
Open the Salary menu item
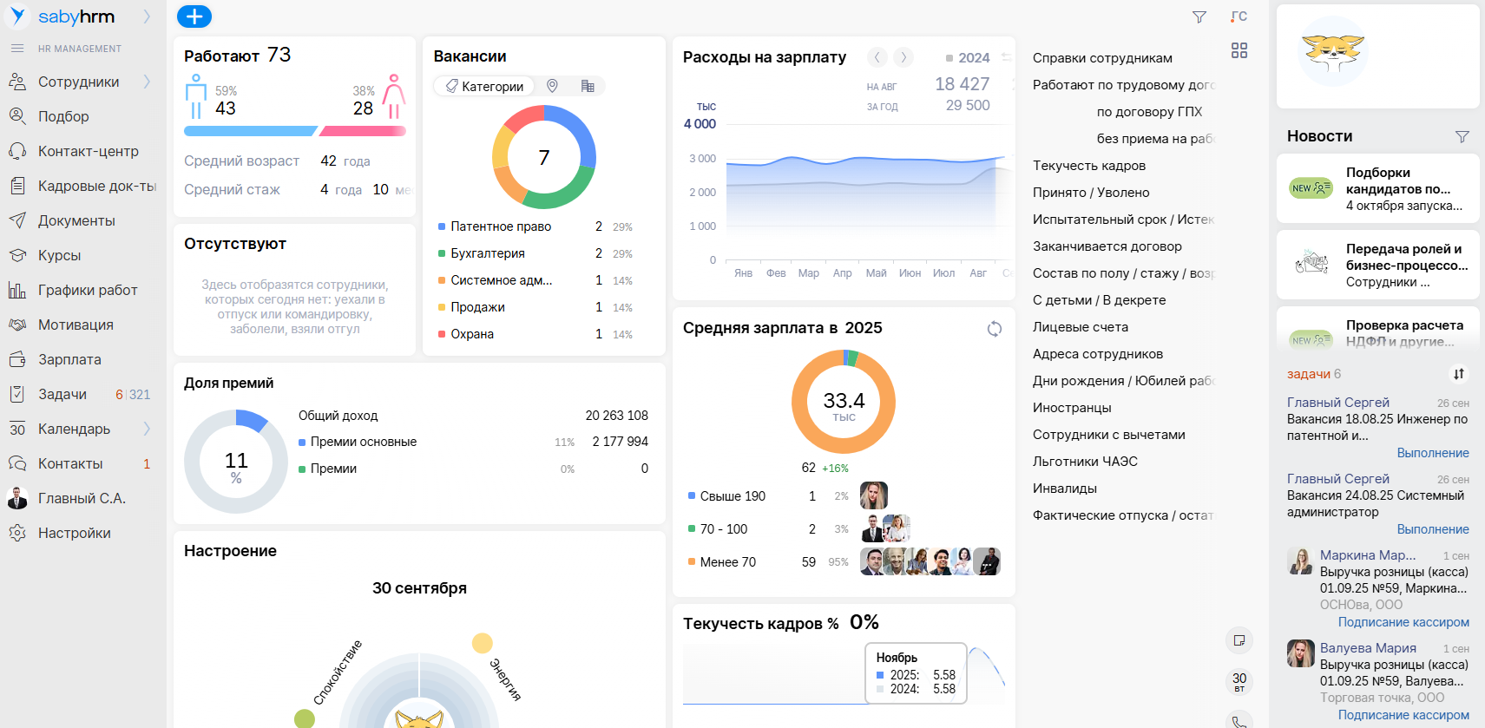coord(69,359)
